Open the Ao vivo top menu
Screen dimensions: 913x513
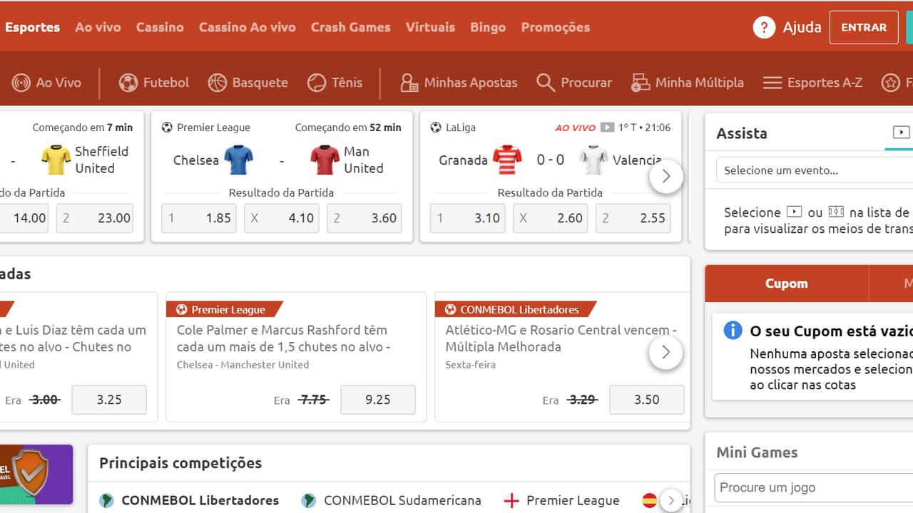click(98, 27)
